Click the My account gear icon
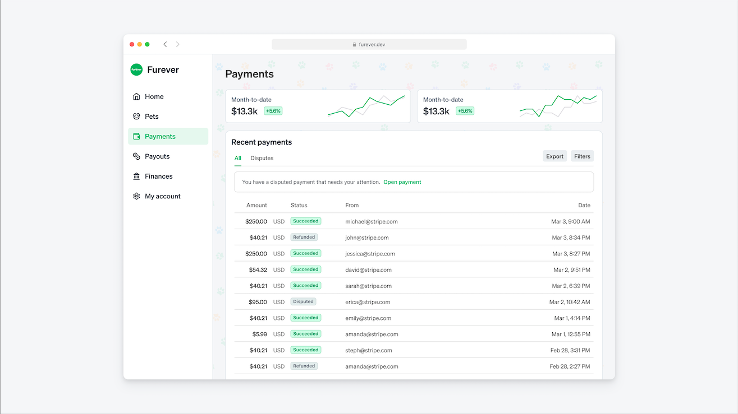738x414 pixels. click(x=136, y=196)
